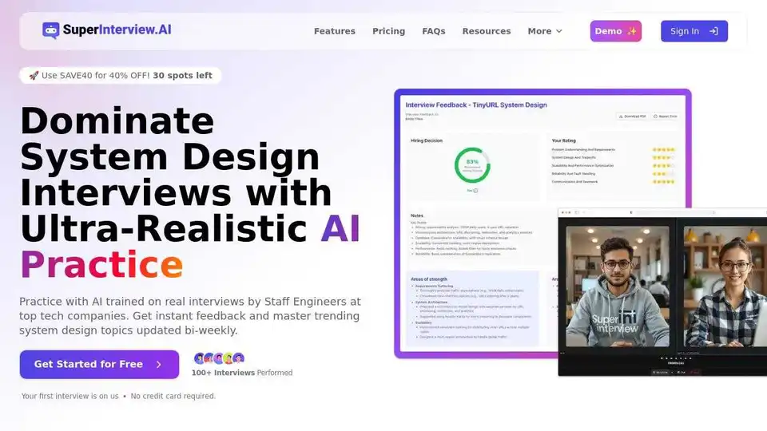Image resolution: width=767 pixels, height=431 pixels.
Task: Open the Resources nav item
Action: (x=487, y=31)
